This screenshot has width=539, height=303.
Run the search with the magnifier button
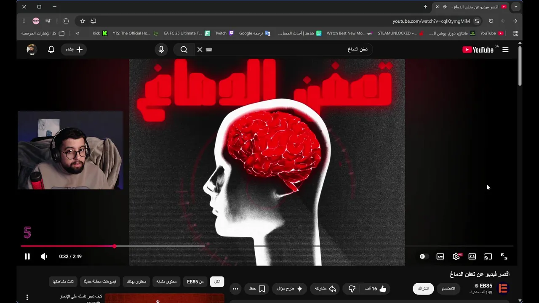[x=184, y=50]
